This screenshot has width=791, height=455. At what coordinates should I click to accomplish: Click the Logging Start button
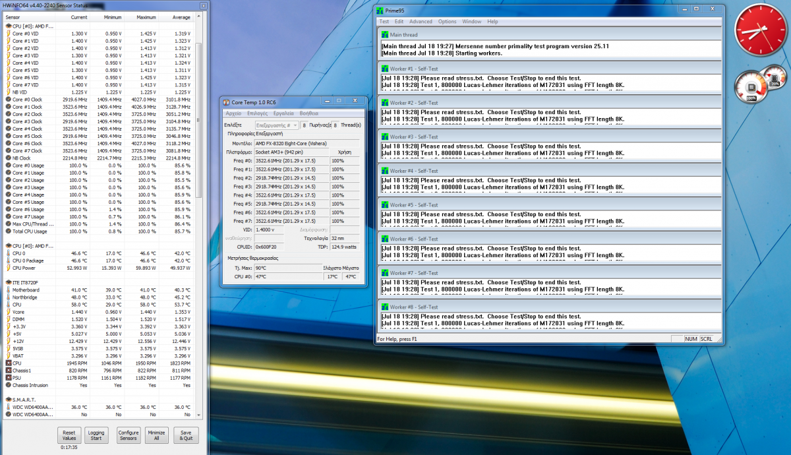coord(96,435)
